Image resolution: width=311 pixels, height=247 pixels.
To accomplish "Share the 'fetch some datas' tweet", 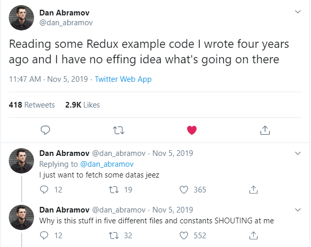I will (253, 190).
